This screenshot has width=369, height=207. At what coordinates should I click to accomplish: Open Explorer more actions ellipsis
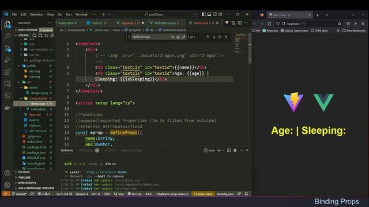tap(50, 23)
